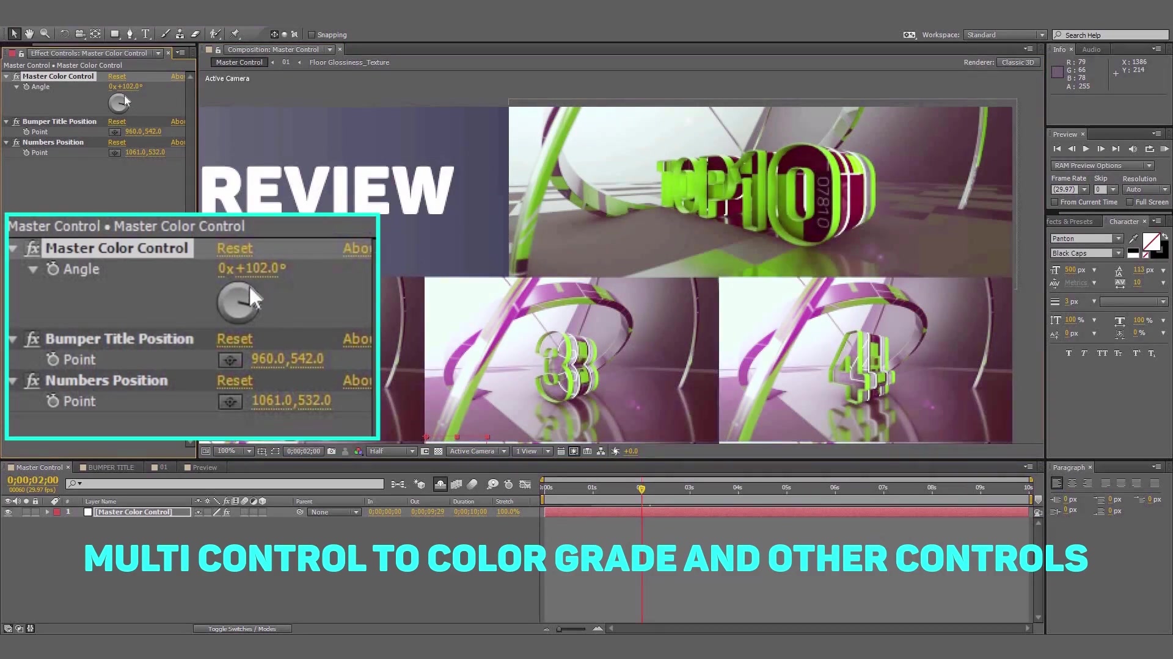Toggle the Audio panel tab
Viewport: 1173px width, 659px height.
1090,49
